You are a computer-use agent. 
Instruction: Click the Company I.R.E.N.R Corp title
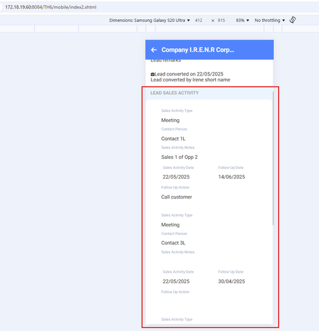tap(198, 50)
